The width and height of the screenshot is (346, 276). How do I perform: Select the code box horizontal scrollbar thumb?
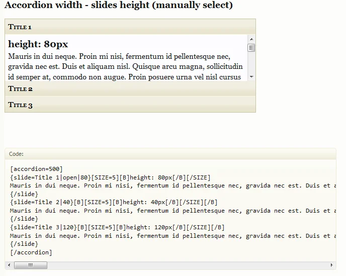click(x=30, y=265)
